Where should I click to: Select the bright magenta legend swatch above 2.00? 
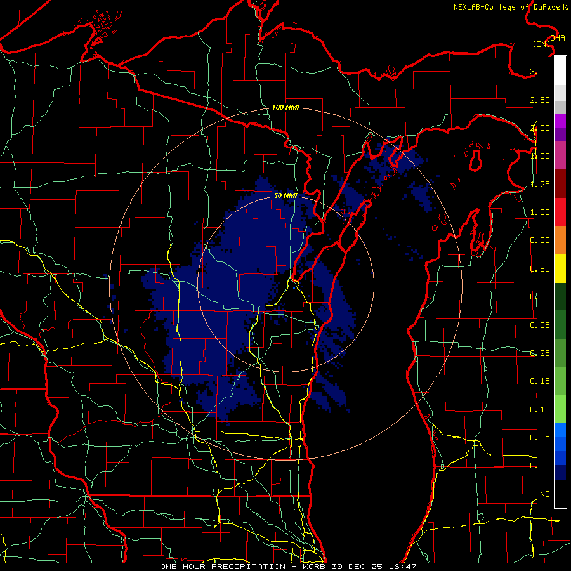(x=560, y=121)
